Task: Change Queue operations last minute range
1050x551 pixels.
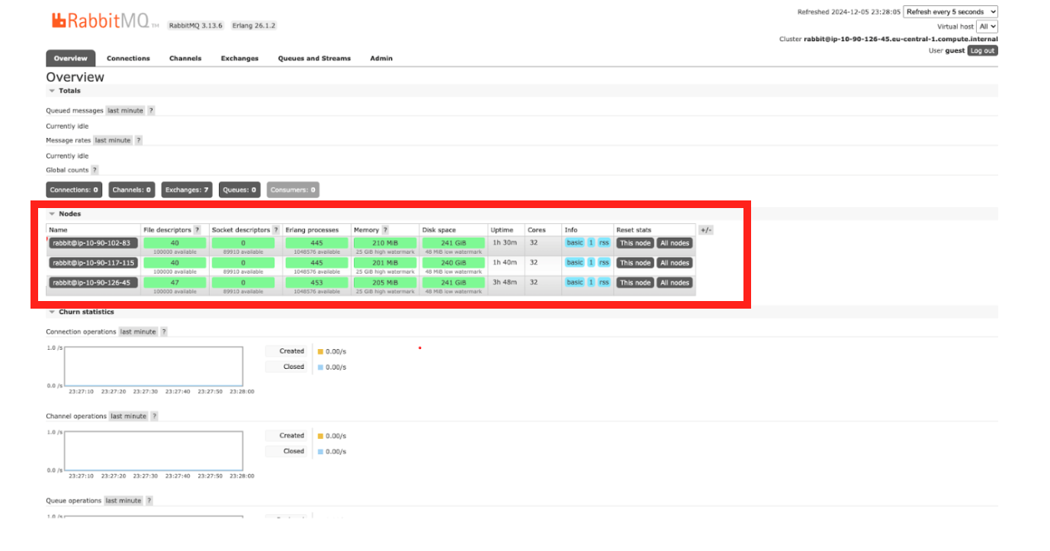Action: pyautogui.click(x=124, y=501)
